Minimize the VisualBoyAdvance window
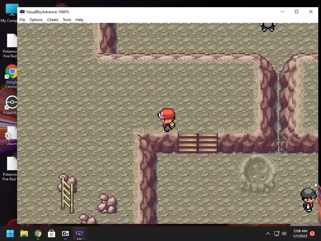 coord(282,12)
